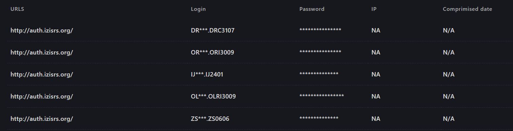Click the masked password for ZS***.ZS0606
This screenshot has height=131, width=513.
tap(319, 118)
